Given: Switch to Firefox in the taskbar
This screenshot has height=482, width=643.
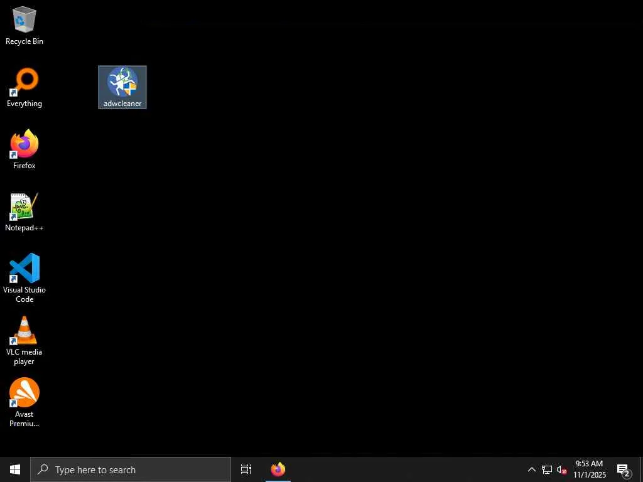Looking at the screenshot, I should [x=278, y=469].
